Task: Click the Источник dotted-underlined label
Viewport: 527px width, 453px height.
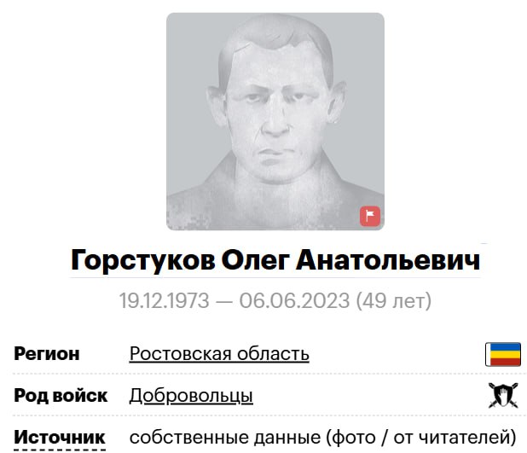Action: pyautogui.click(x=60, y=437)
